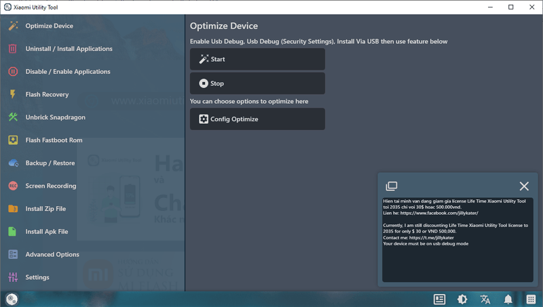This screenshot has width=543, height=307.
Task: Go to Flash Recovery
Action: click(x=47, y=95)
